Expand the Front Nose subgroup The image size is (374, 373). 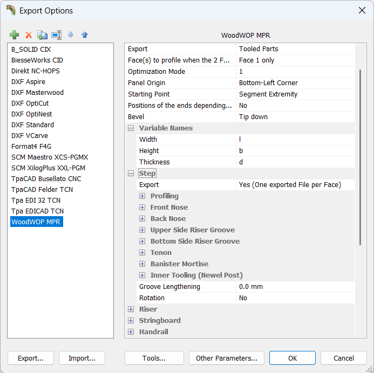click(142, 208)
